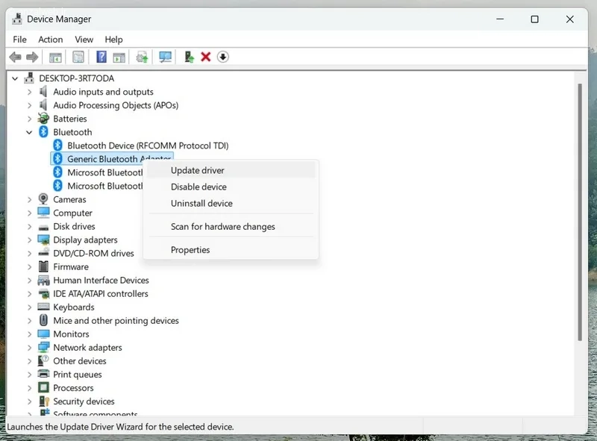The image size is (597, 441).
Task: Click the Keyboards label
Action: coord(73,307)
